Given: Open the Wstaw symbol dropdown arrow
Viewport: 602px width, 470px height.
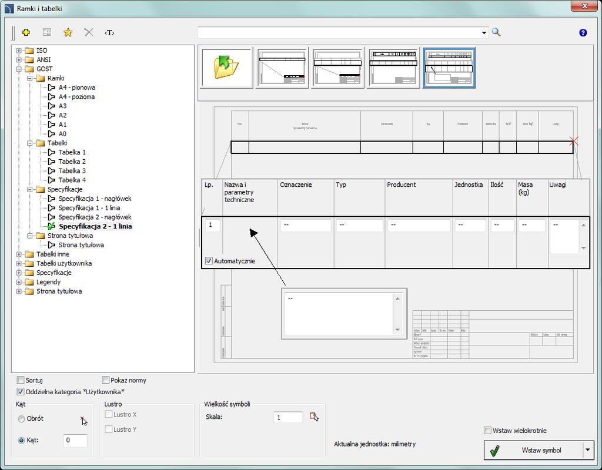Looking at the screenshot, I should click(587, 449).
